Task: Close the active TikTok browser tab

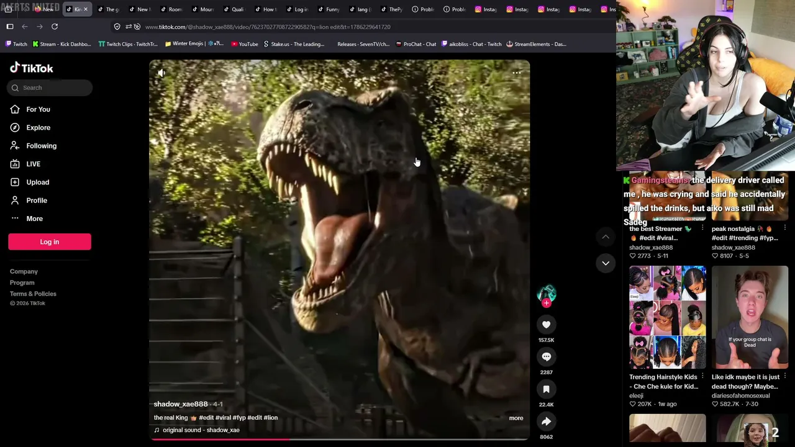Action: tap(86, 9)
